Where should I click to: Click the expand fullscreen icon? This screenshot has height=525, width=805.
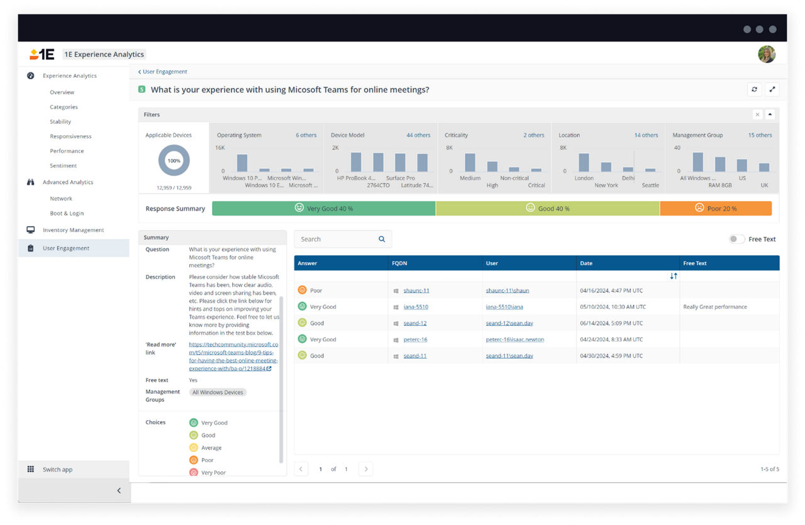tap(772, 89)
